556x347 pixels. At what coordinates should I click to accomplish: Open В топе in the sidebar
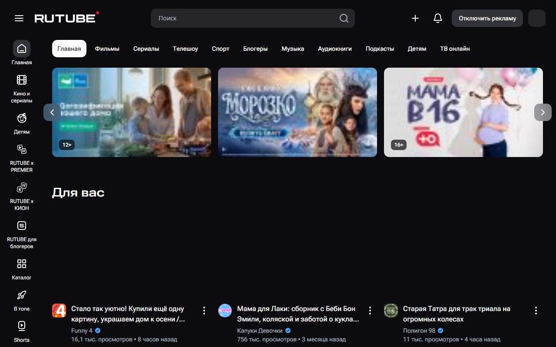point(22,300)
